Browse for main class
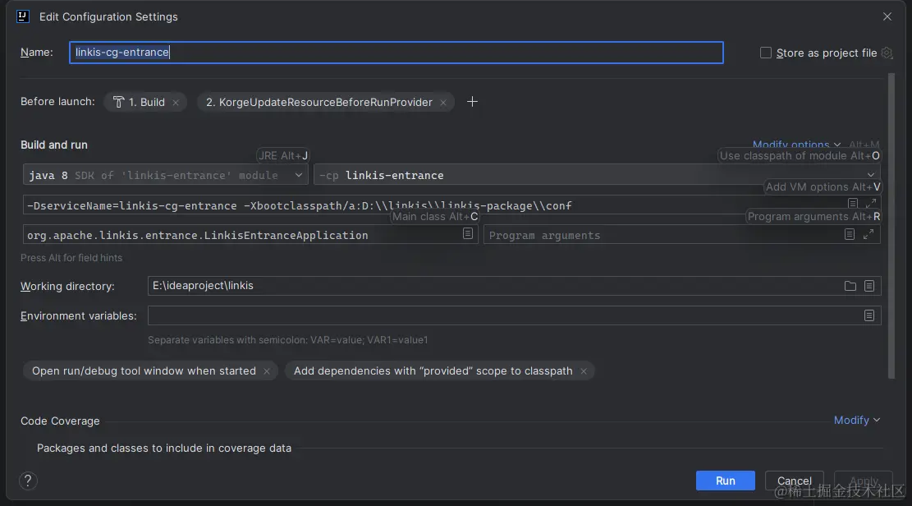This screenshot has height=506, width=912. (x=468, y=233)
